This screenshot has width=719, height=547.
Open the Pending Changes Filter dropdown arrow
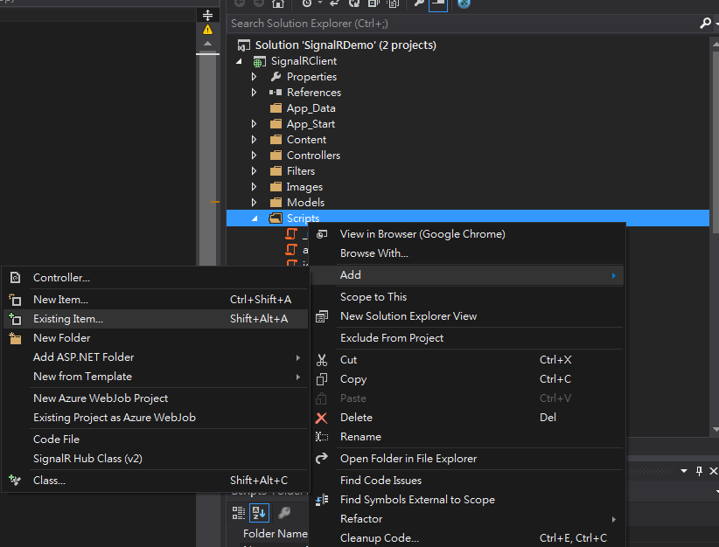point(320,3)
